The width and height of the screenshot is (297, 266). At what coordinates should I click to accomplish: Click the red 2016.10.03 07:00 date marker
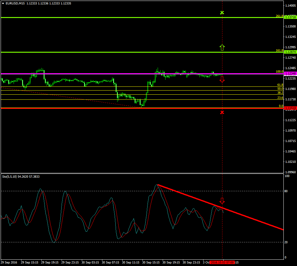point(222,262)
